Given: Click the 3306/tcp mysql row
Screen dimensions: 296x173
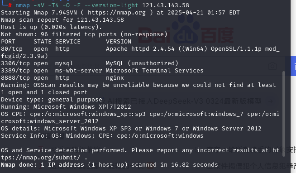Looking at the screenshot, I should [x=90, y=63].
